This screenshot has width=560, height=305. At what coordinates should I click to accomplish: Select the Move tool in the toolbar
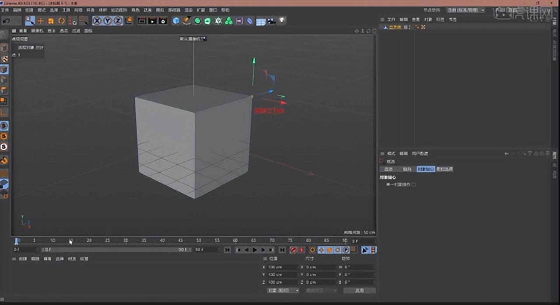click(39, 21)
